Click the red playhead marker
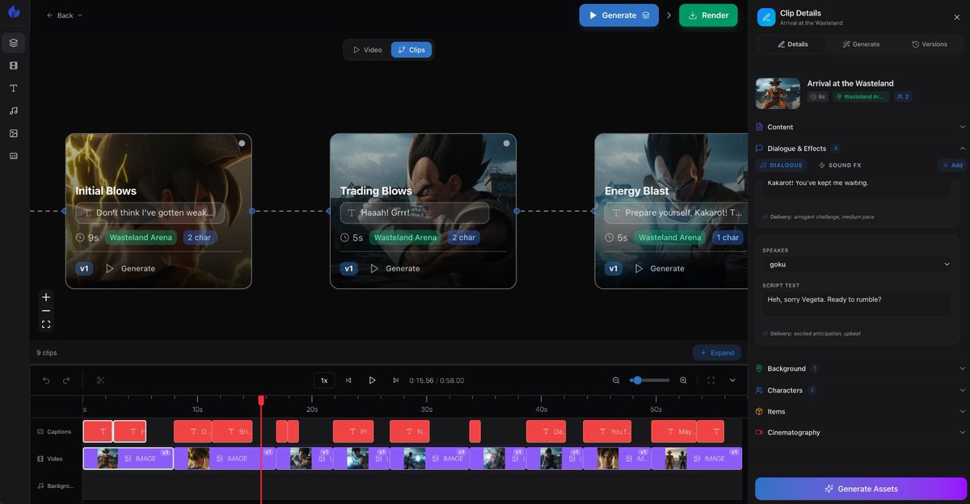 pyautogui.click(x=260, y=401)
